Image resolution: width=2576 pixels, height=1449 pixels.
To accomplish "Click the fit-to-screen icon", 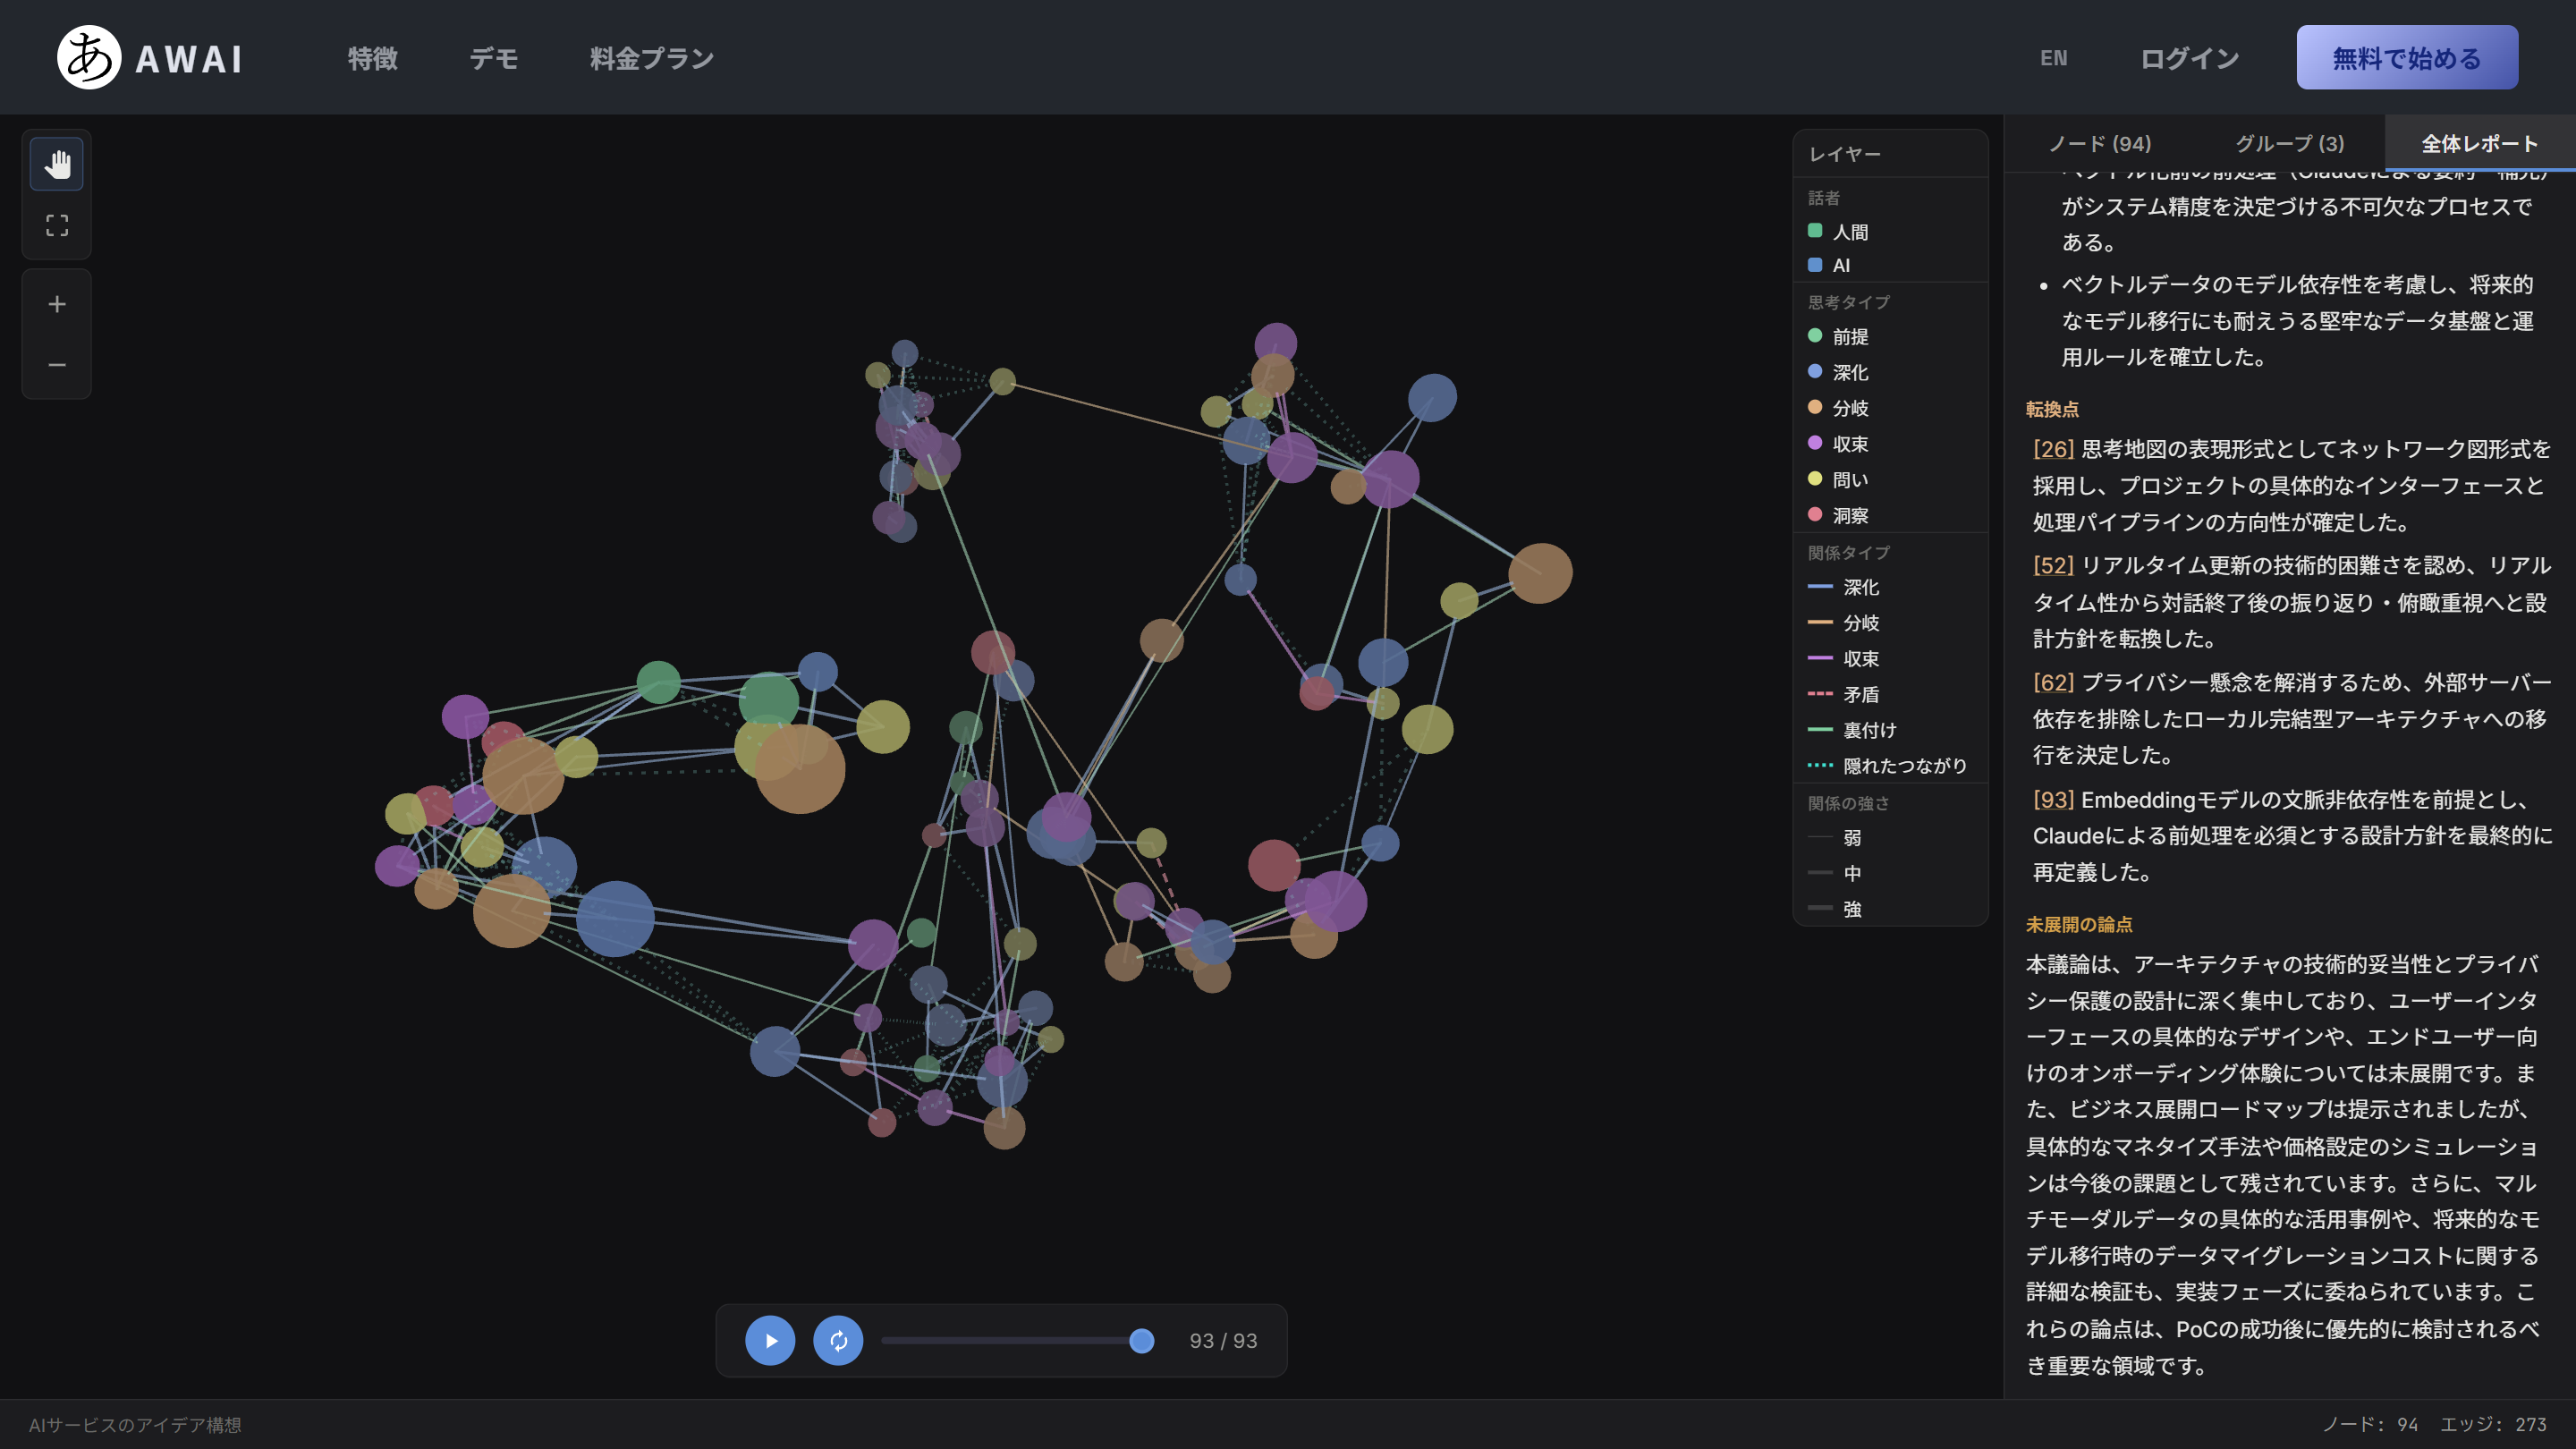I will point(57,225).
